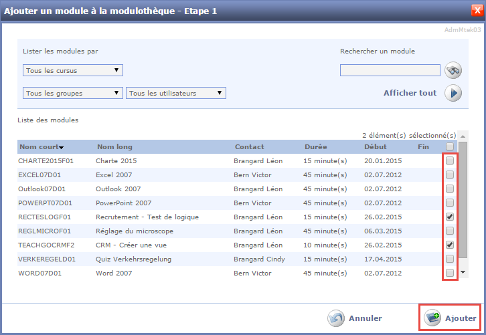Uncheck the Recrutement - Test de logique row
This screenshot has height=335, width=486.
(x=450, y=217)
